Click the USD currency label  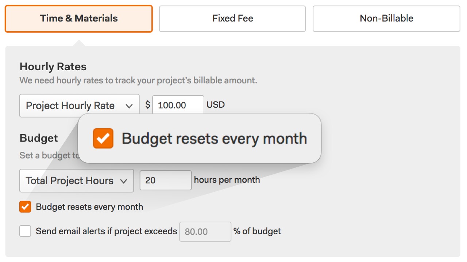click(x=216, y=105)
